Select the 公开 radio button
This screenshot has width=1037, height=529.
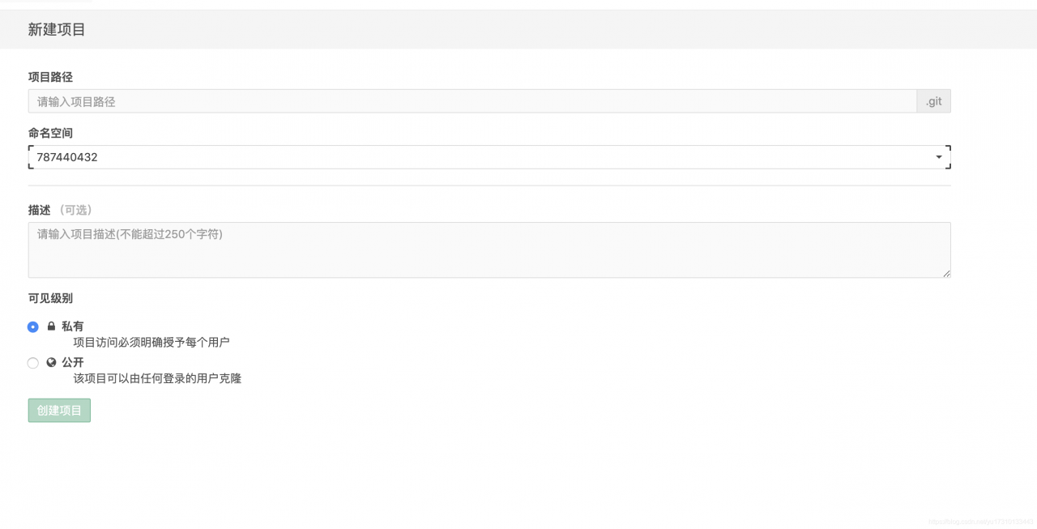[x=32, y=363]
